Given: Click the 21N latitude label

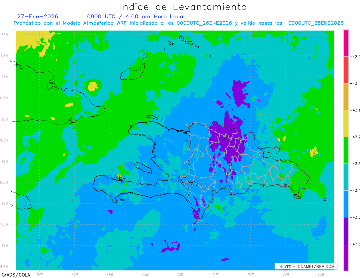Looking at the screenshot, I should tap(5, 77).
